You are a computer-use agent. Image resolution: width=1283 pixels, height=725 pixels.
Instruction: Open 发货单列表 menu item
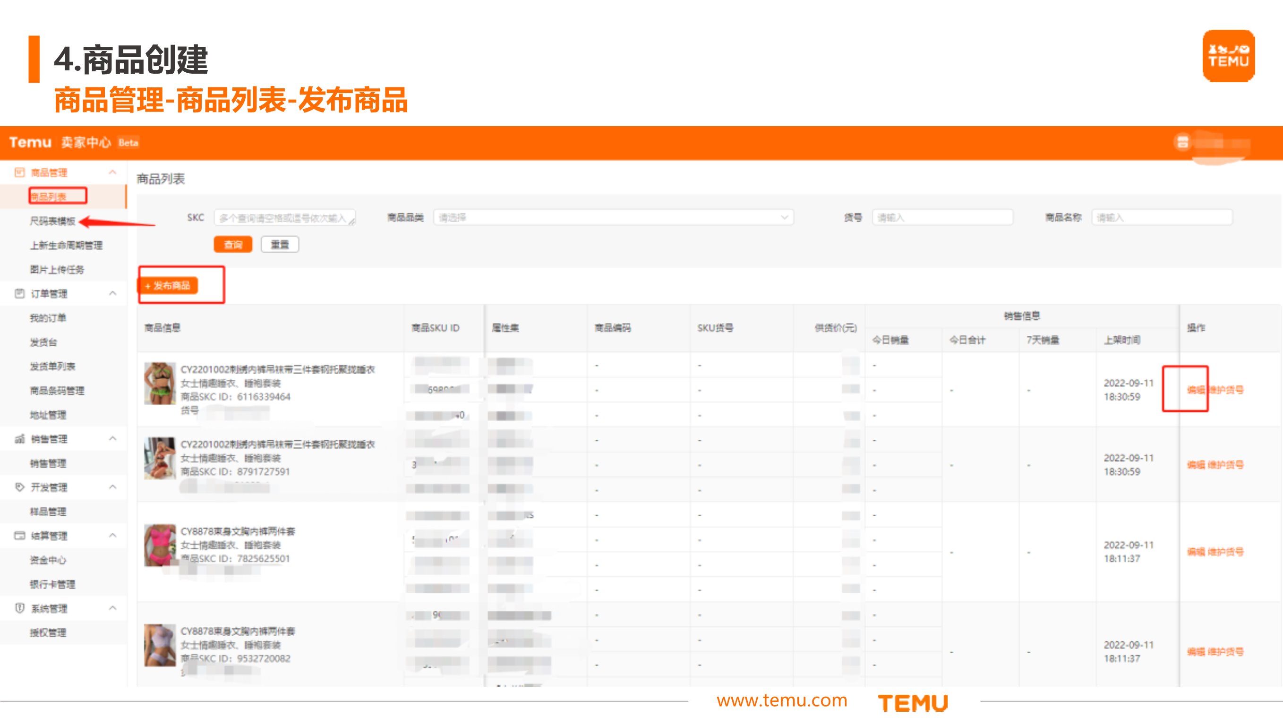coord(52,366)
